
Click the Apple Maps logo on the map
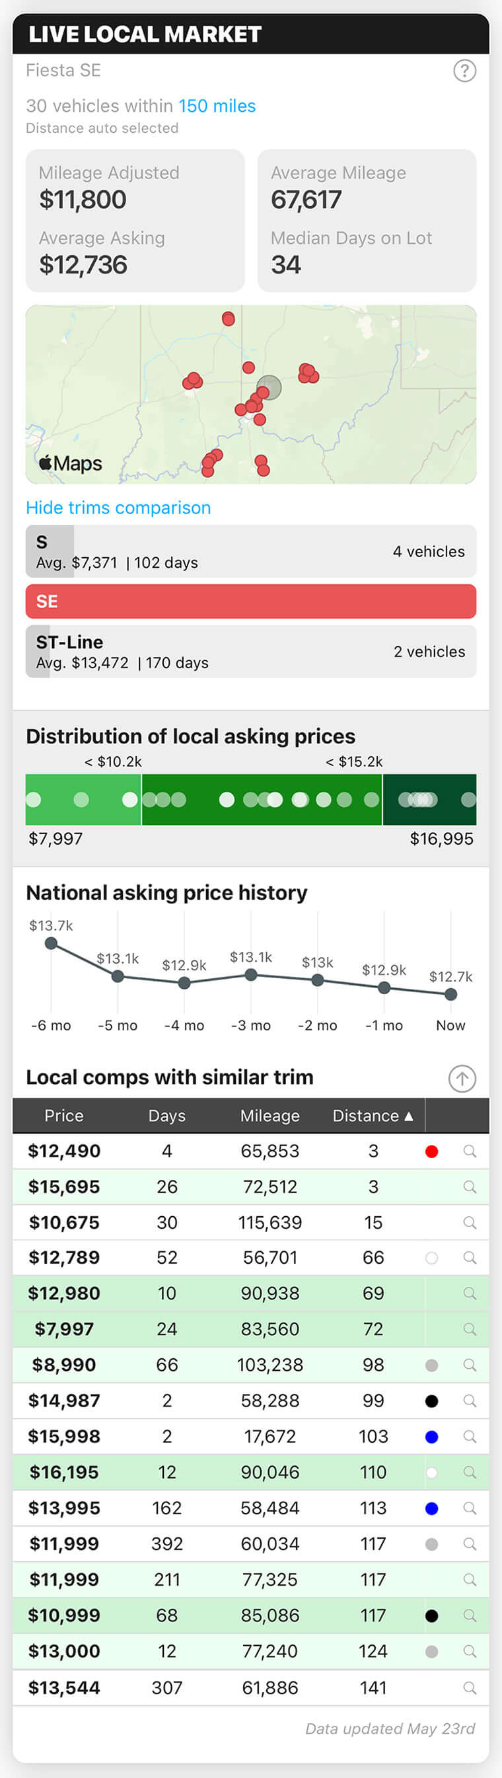click(71, 465)
